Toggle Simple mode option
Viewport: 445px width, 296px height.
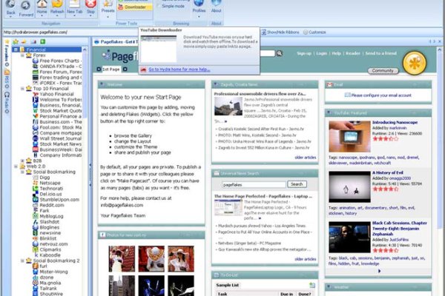coord(172,5)
